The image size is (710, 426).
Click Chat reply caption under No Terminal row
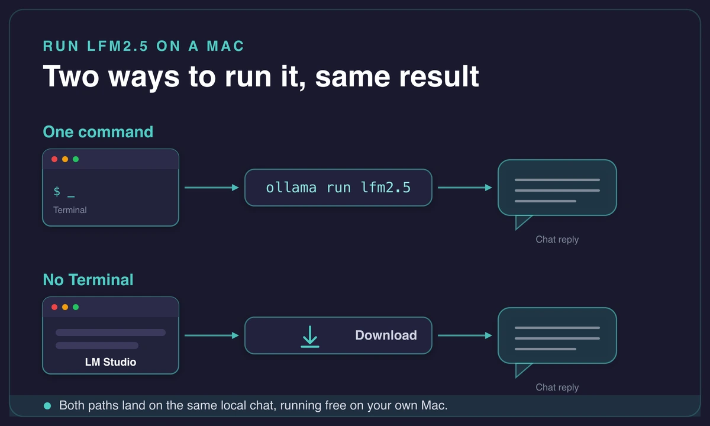point(557,388)
